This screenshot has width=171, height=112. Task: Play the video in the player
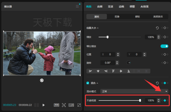coord(44,105)
